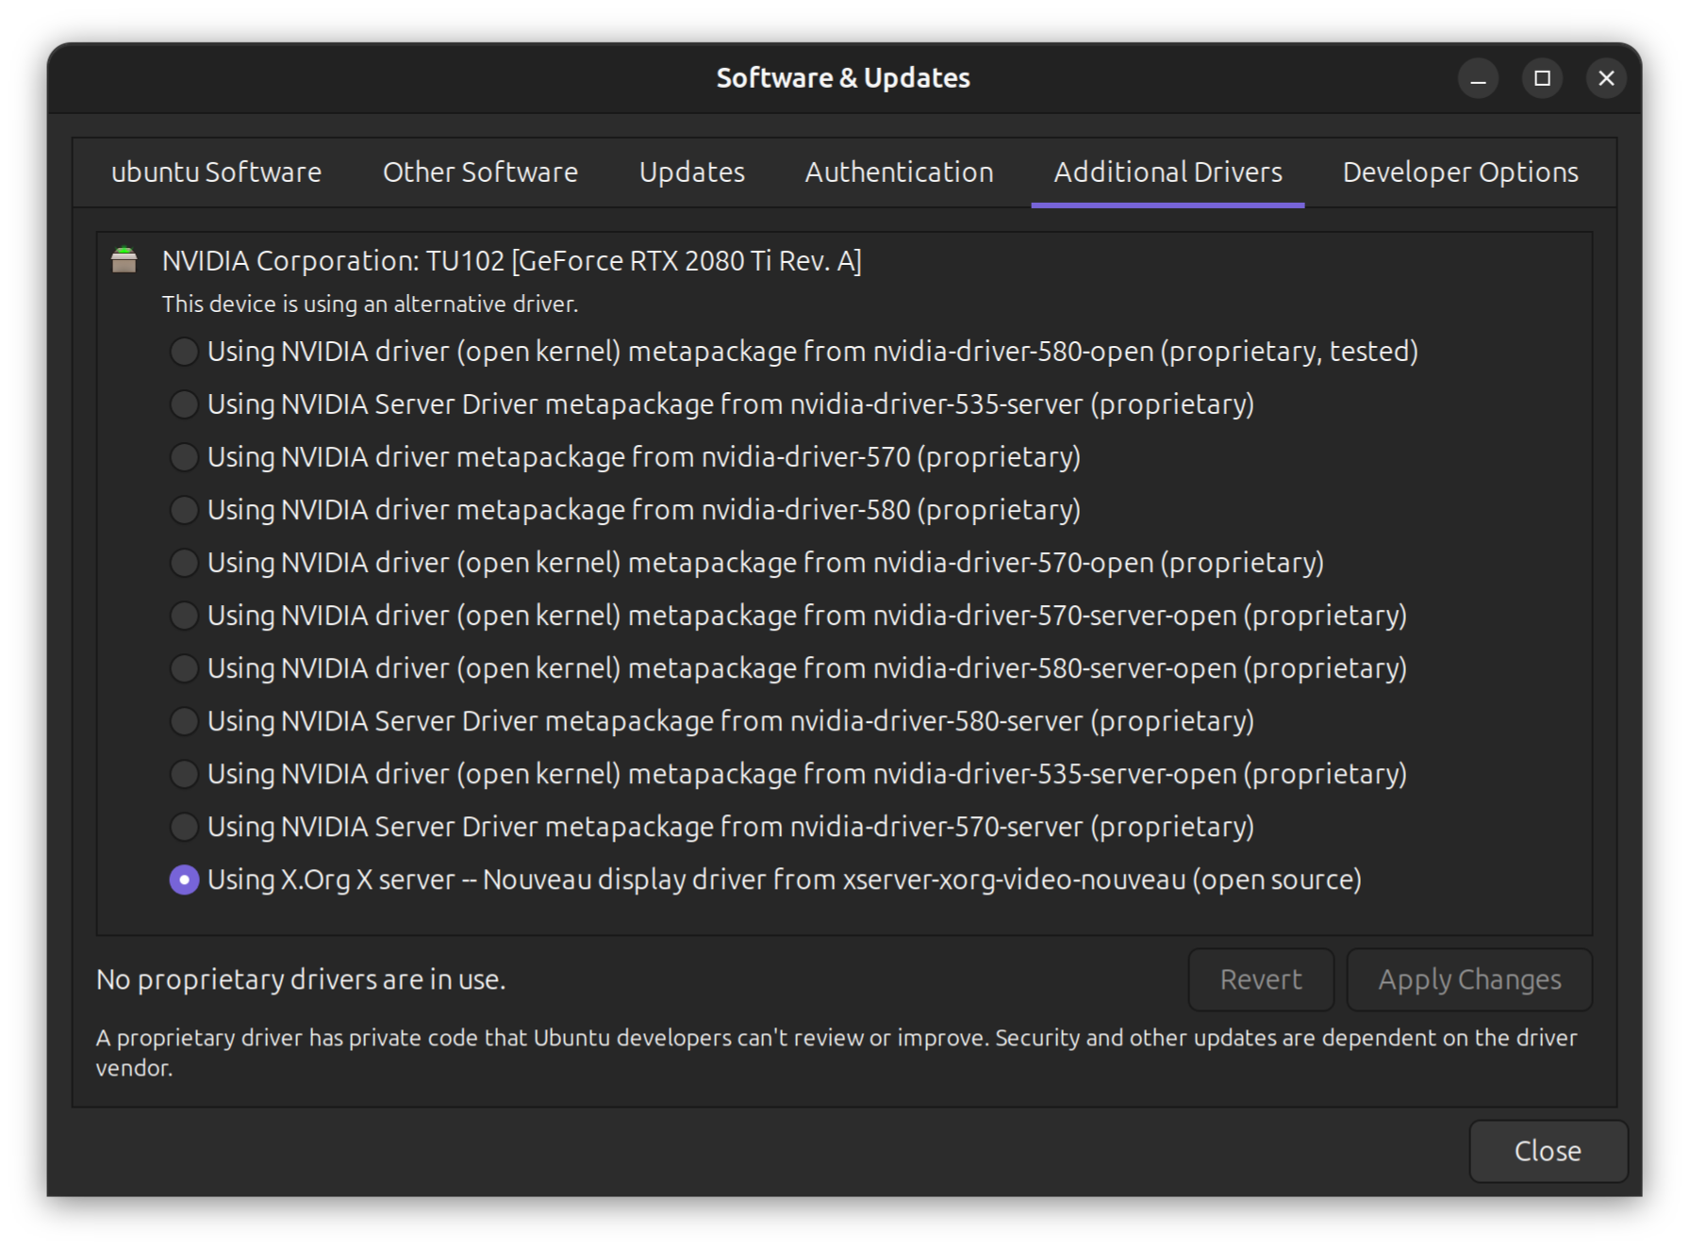
Task: Open the Developer Options tab
Action: click(x=1460, y=172)
